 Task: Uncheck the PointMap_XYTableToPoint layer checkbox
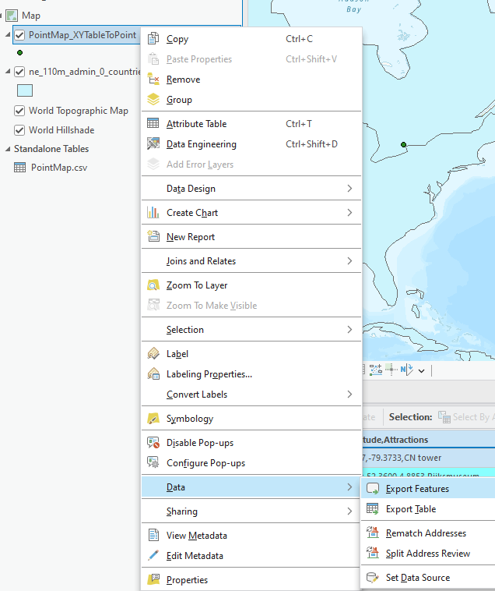pyautogui.click(x=19, y=35)
